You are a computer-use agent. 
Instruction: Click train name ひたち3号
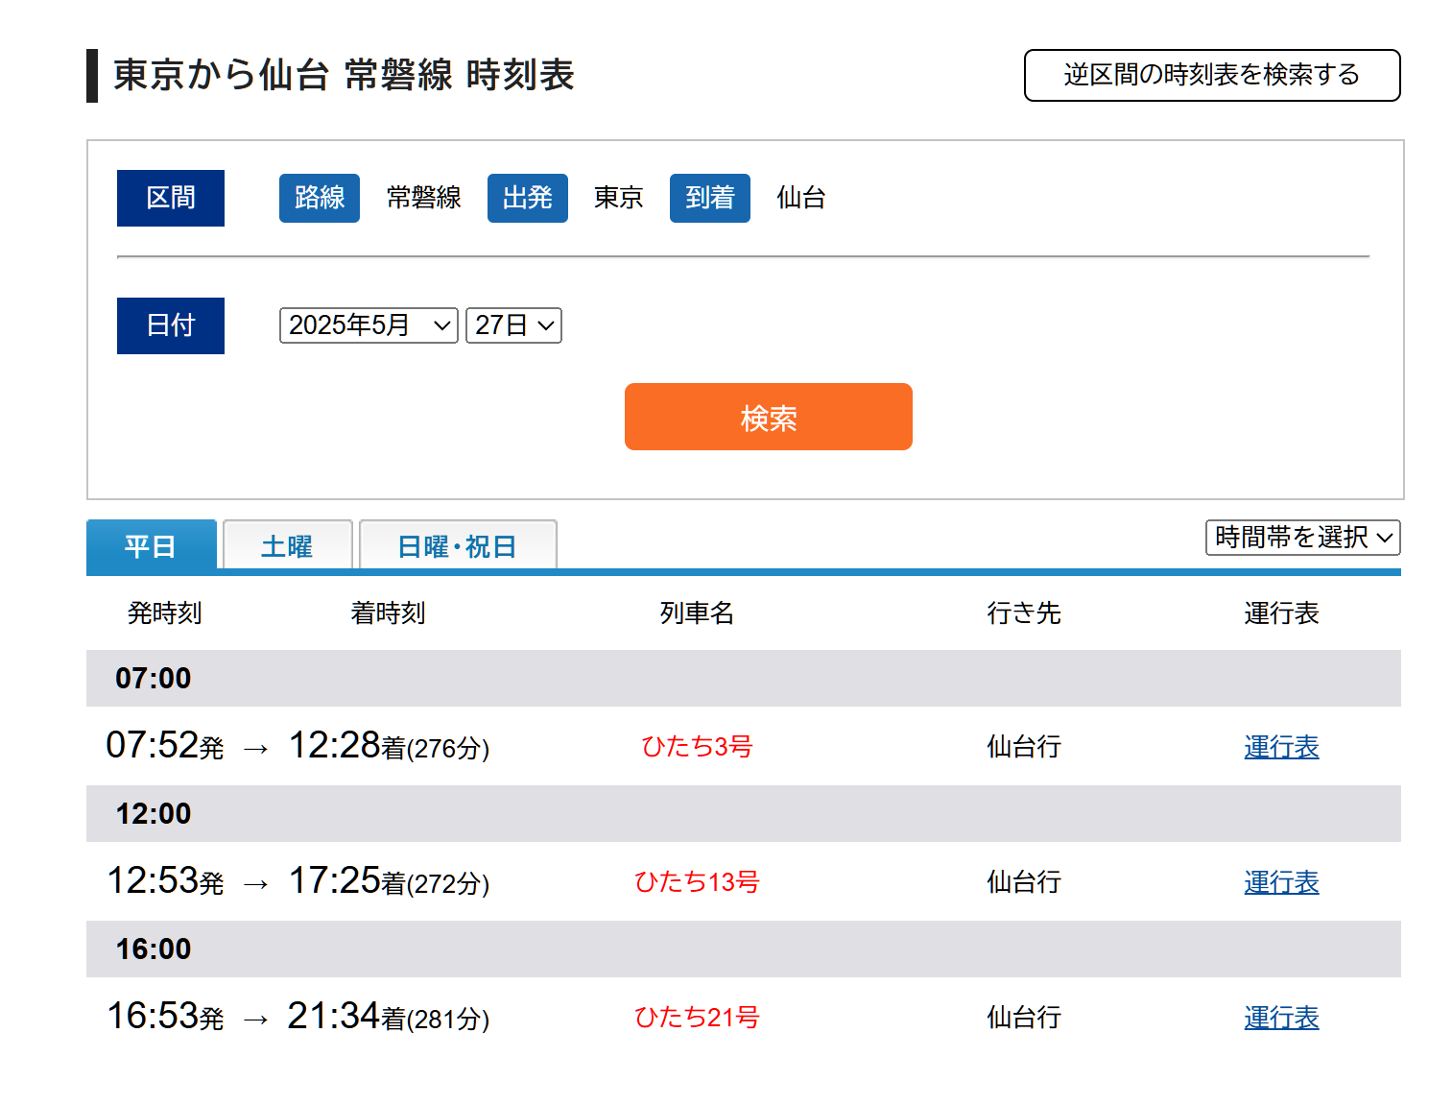697,747
